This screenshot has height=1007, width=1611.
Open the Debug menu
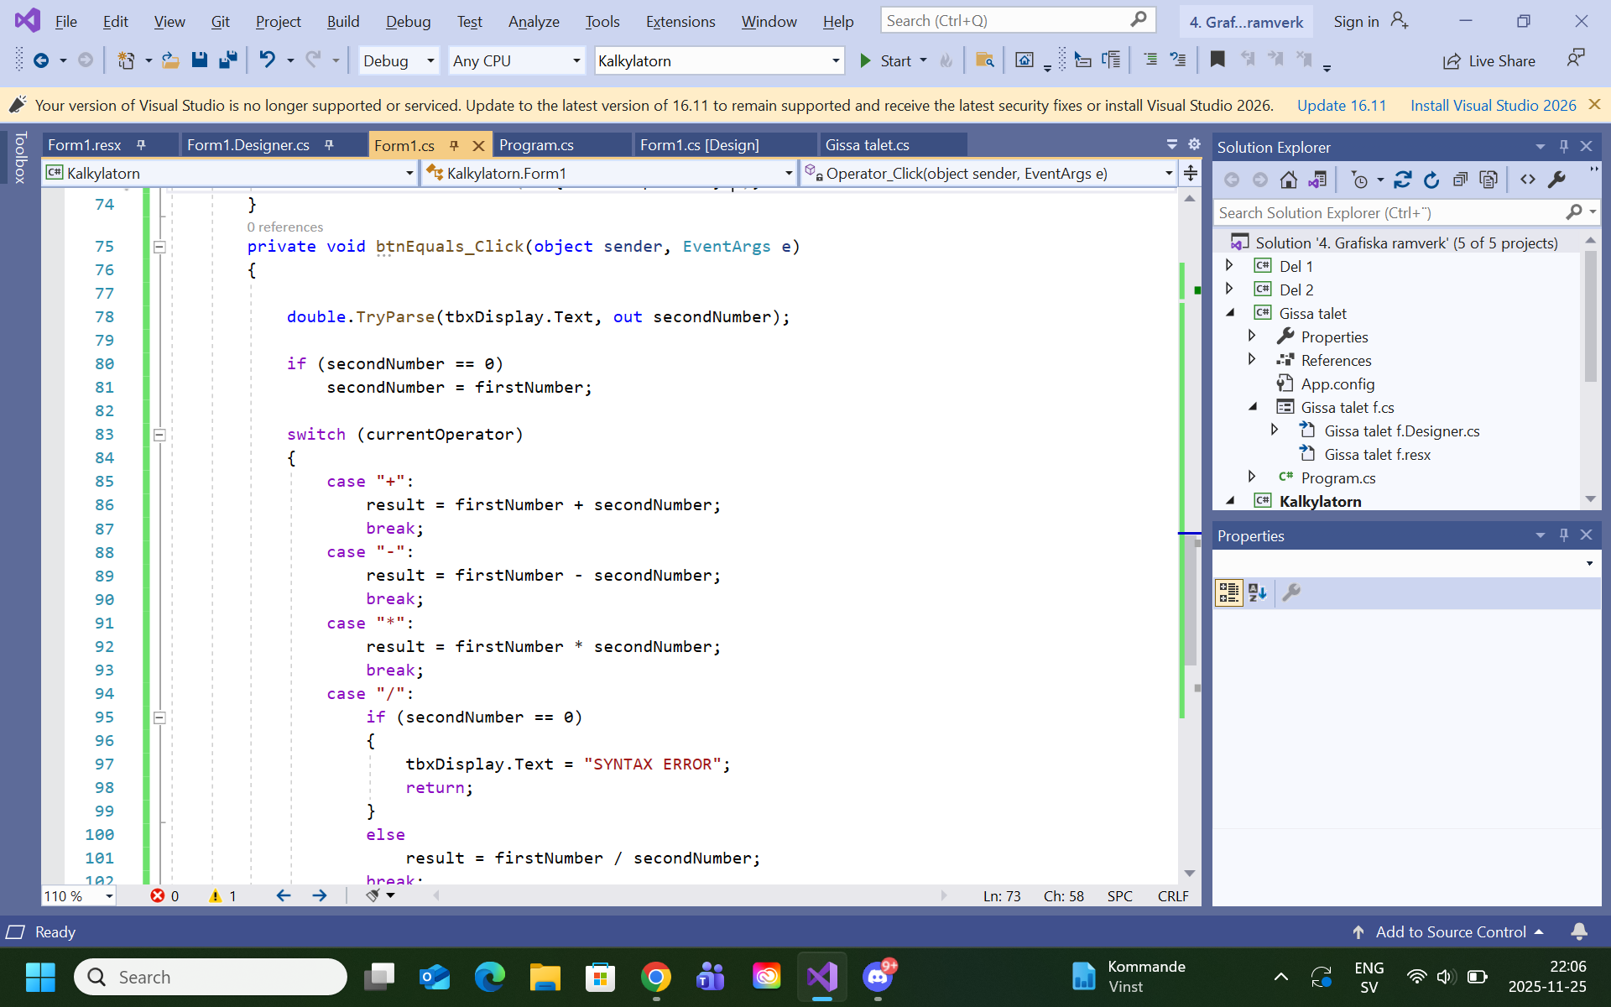(408, 21)
